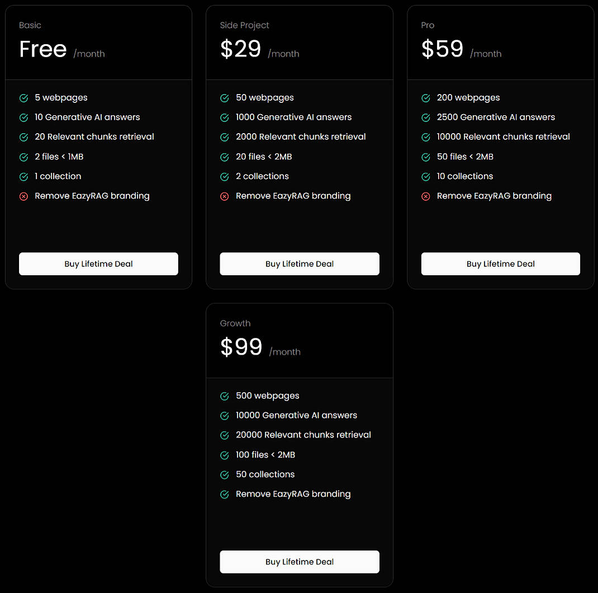The image size is (598, 593).
Task: Click the red cross icon in the Side Project plan
Action: pos(225,196)
